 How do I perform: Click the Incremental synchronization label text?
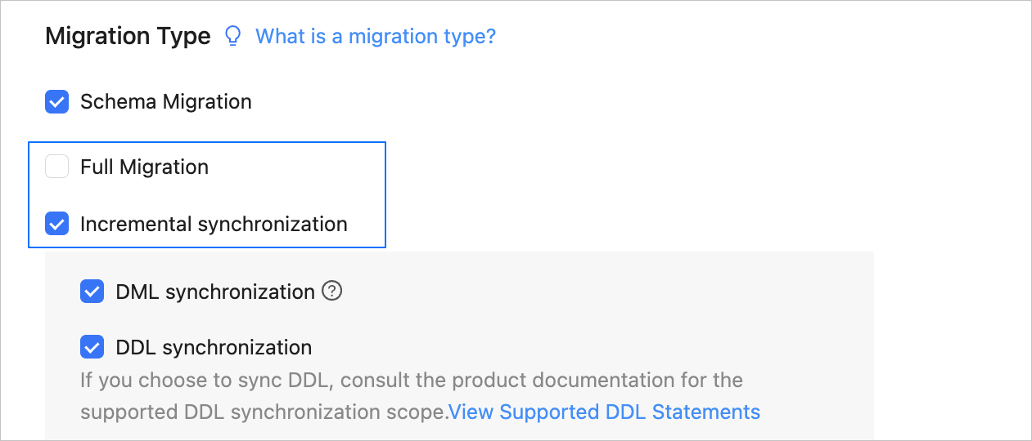214,224
